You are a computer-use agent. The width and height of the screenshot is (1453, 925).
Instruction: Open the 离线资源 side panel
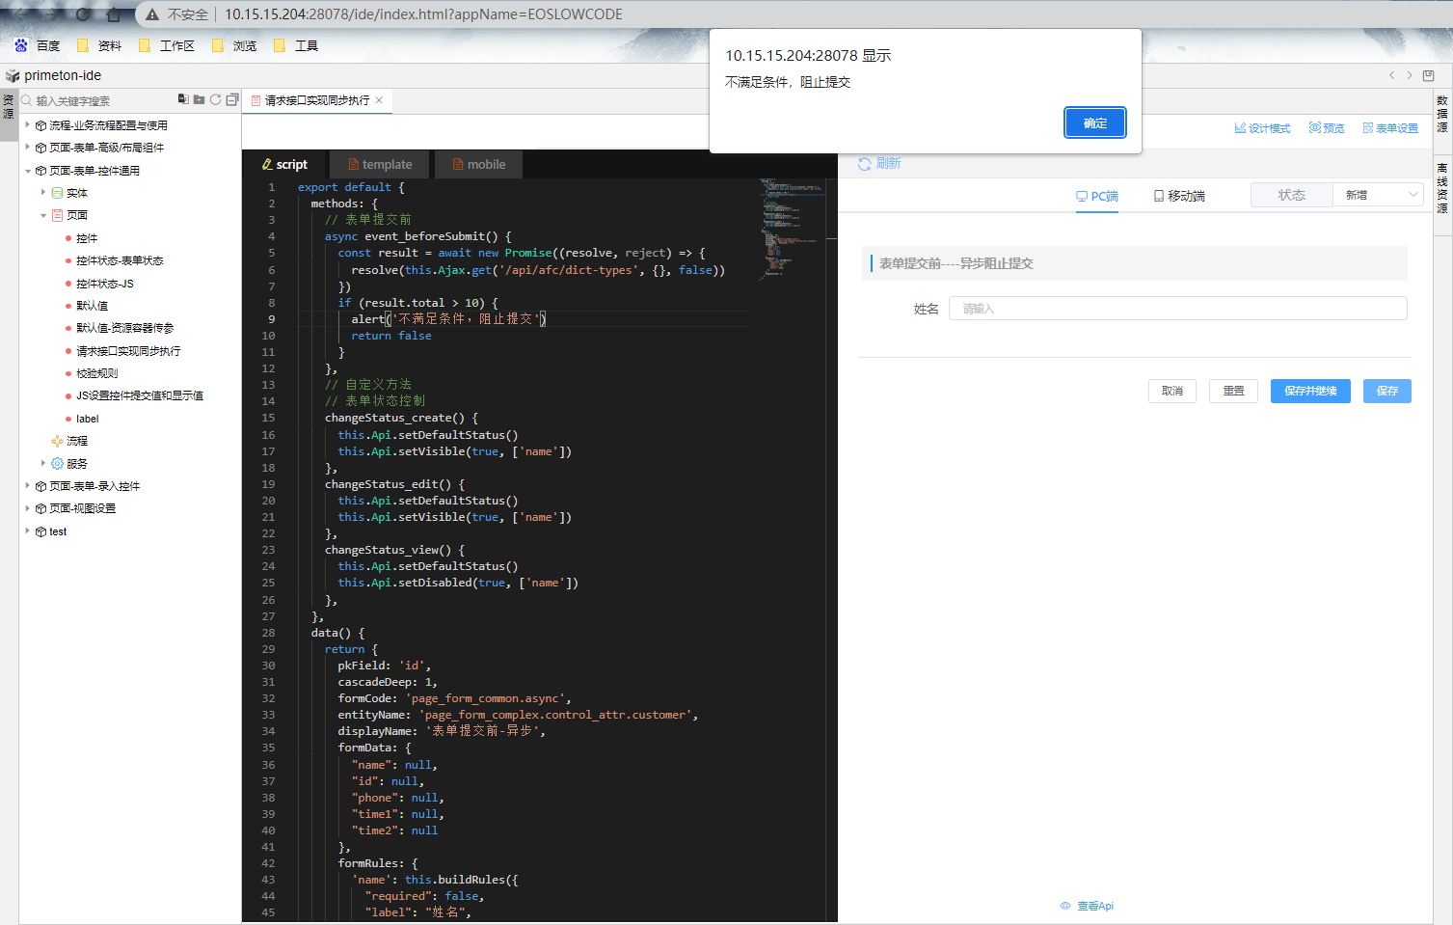[1442, 188]
